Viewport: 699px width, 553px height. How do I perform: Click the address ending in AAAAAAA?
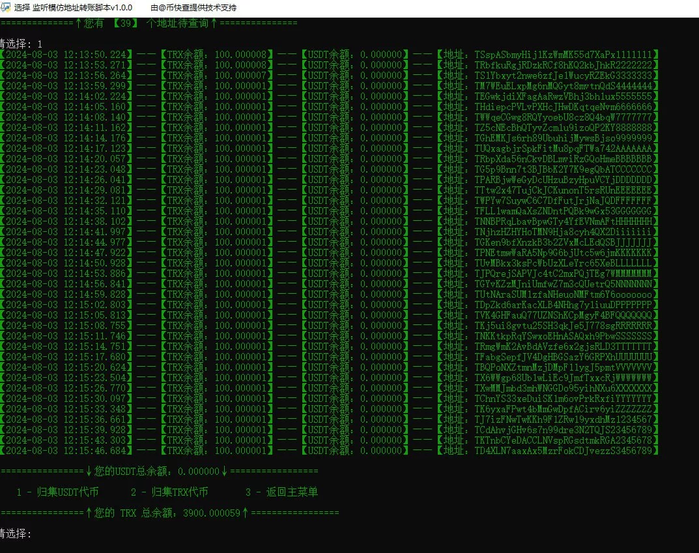pyautogui.click(x=563, y=148)
